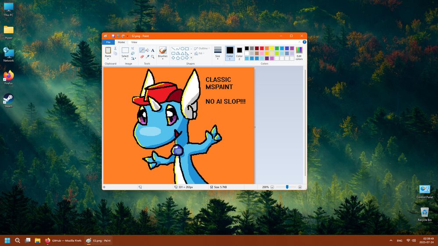This screenshot has height=246, width=438.
Task: Click the Resize icon in Image group
Action: pyautogui.click(x=133, y=53)
